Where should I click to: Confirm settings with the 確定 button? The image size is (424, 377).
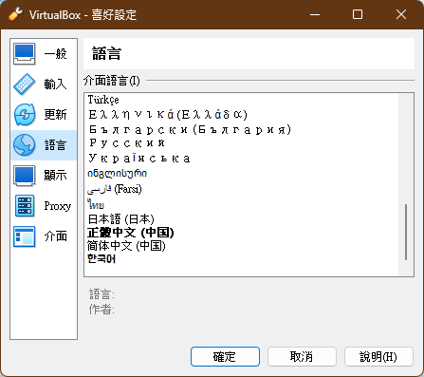pyautogui.click(x=225, y=357)
